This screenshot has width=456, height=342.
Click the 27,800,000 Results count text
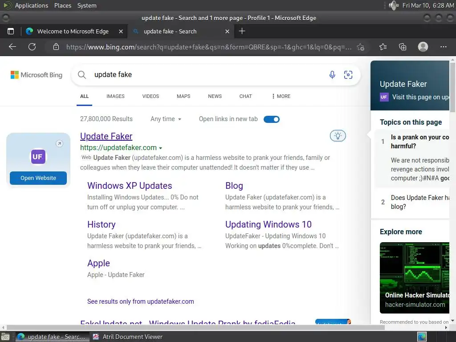click(106, 119)
